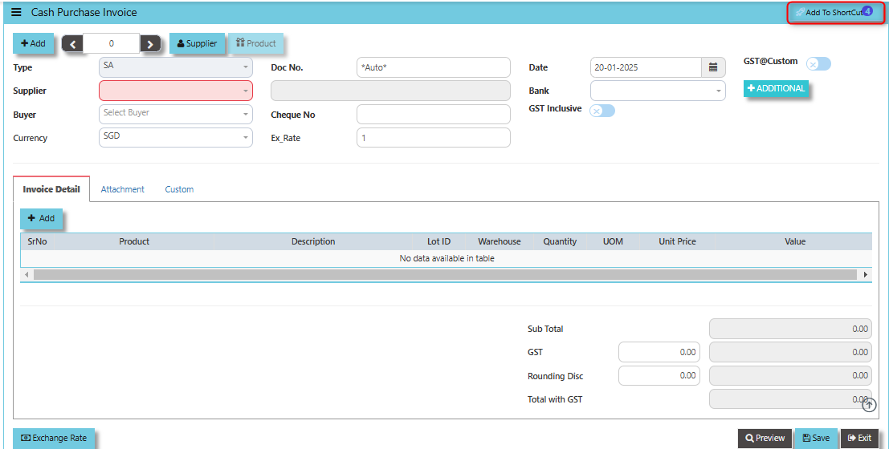Viewport: 889px width, 449px height.
Task: Click the top Add button beside record navigator
Action: [33, 43]
